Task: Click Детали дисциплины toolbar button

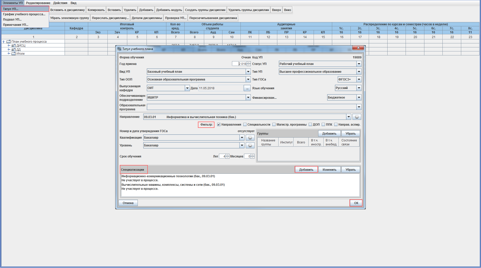Action: click(x=147, y=18)
